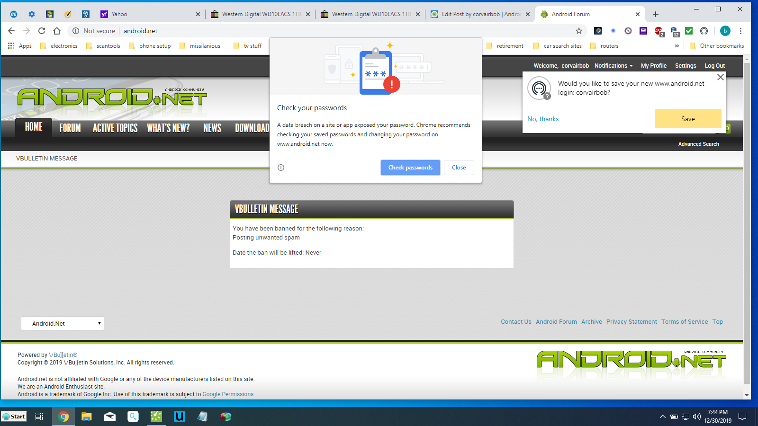
Task: Open My Profile link
Action: [654, 66]
